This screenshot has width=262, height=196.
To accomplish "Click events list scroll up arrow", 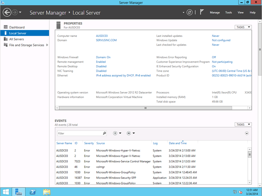I will 249,149.
